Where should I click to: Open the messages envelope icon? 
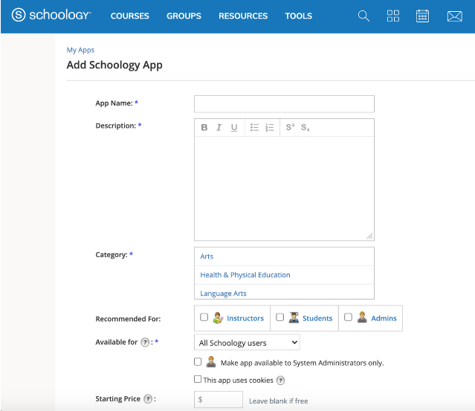click(x=454, y=16)
